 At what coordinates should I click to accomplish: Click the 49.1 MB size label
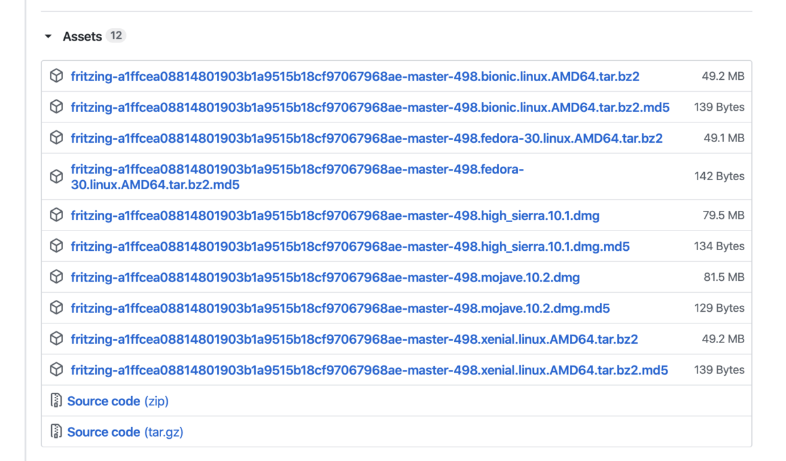coord(723,138)
